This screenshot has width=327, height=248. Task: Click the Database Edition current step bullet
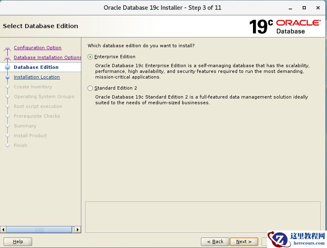(x=7, y=67)
